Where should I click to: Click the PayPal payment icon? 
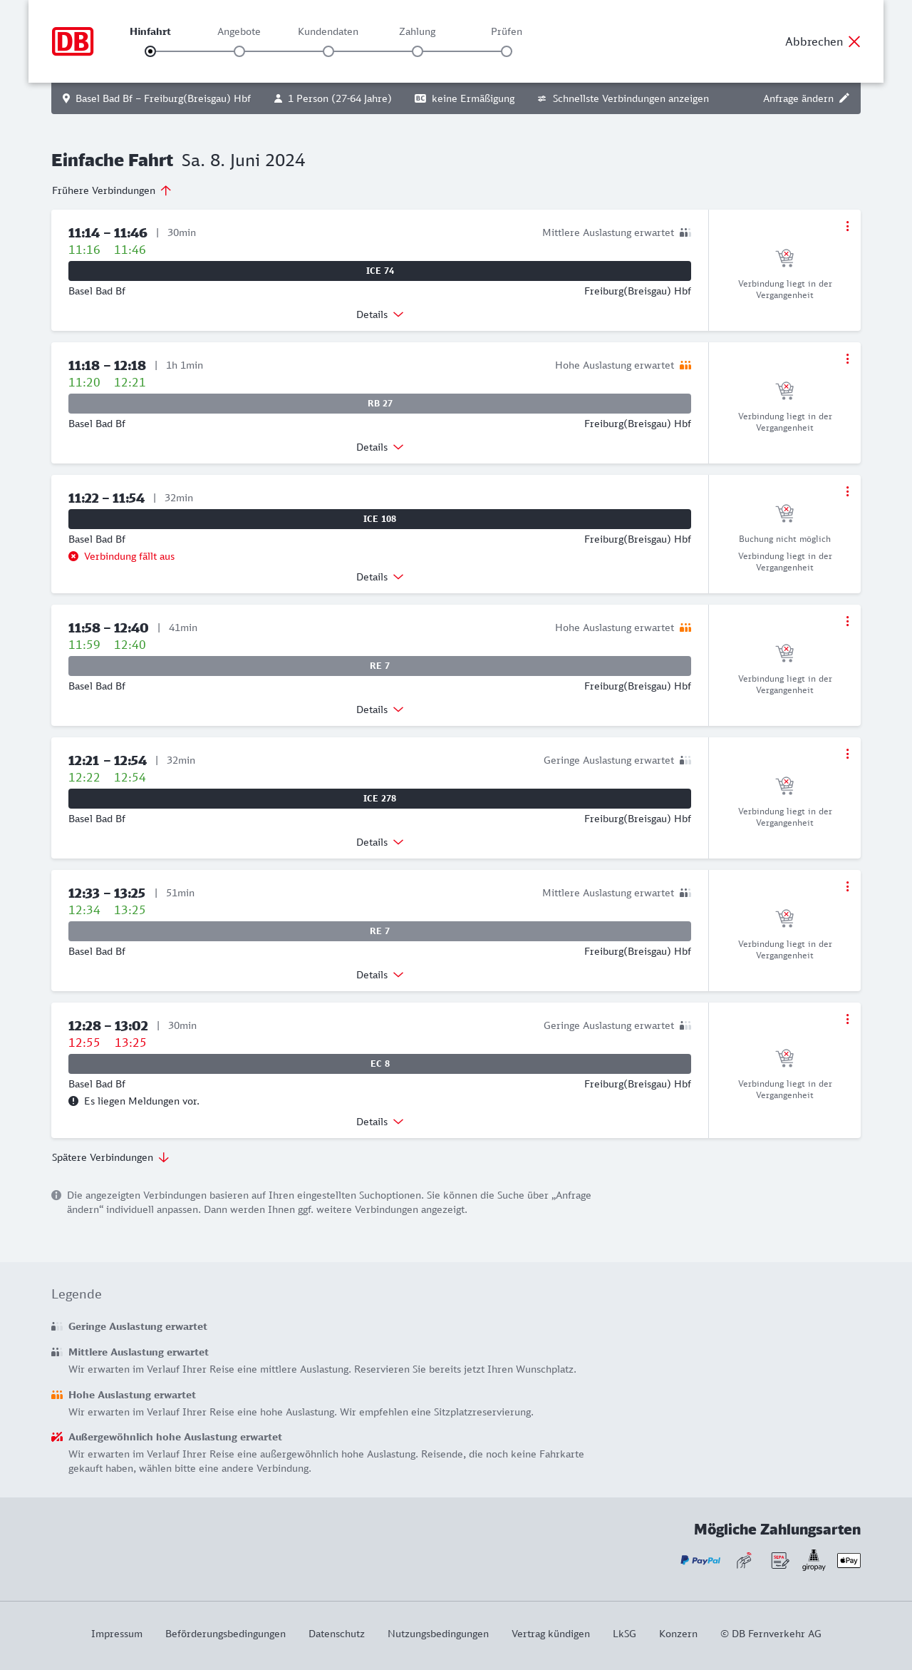700,1560
